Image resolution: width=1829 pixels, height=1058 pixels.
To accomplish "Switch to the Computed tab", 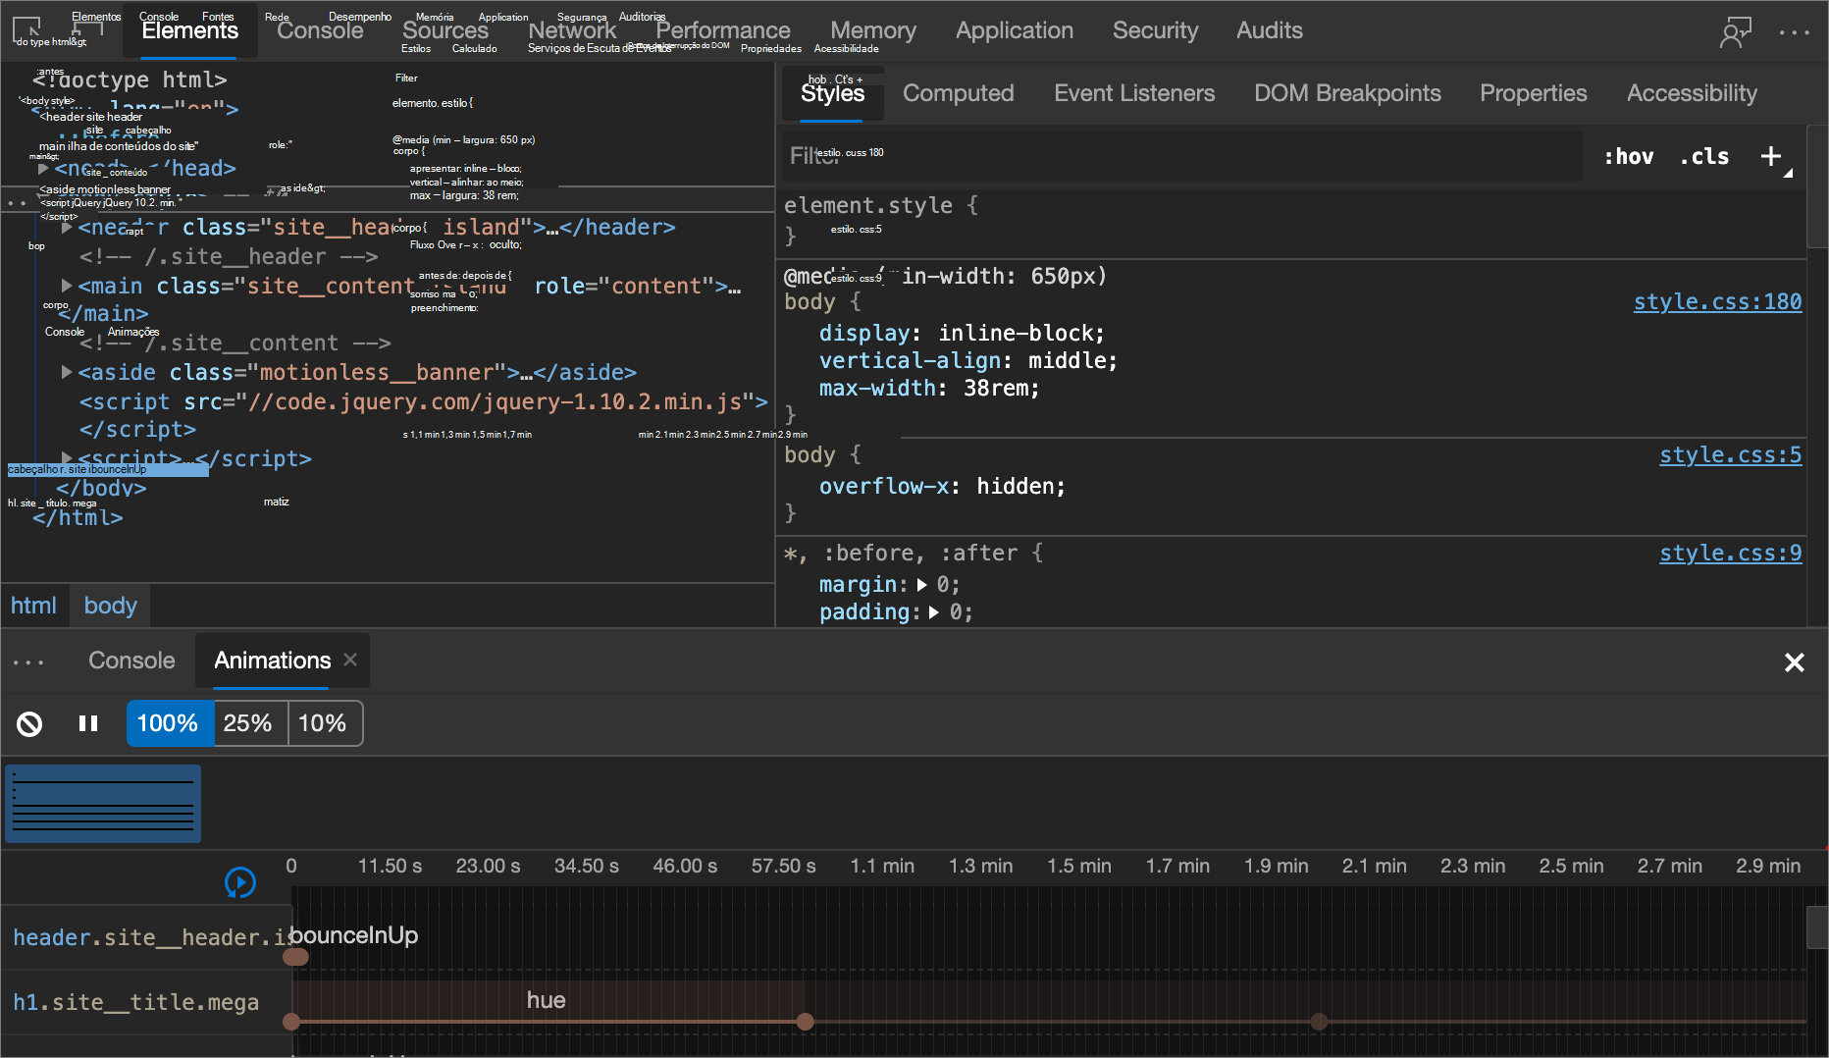I will pyautogui.click(x=958, y=93).
